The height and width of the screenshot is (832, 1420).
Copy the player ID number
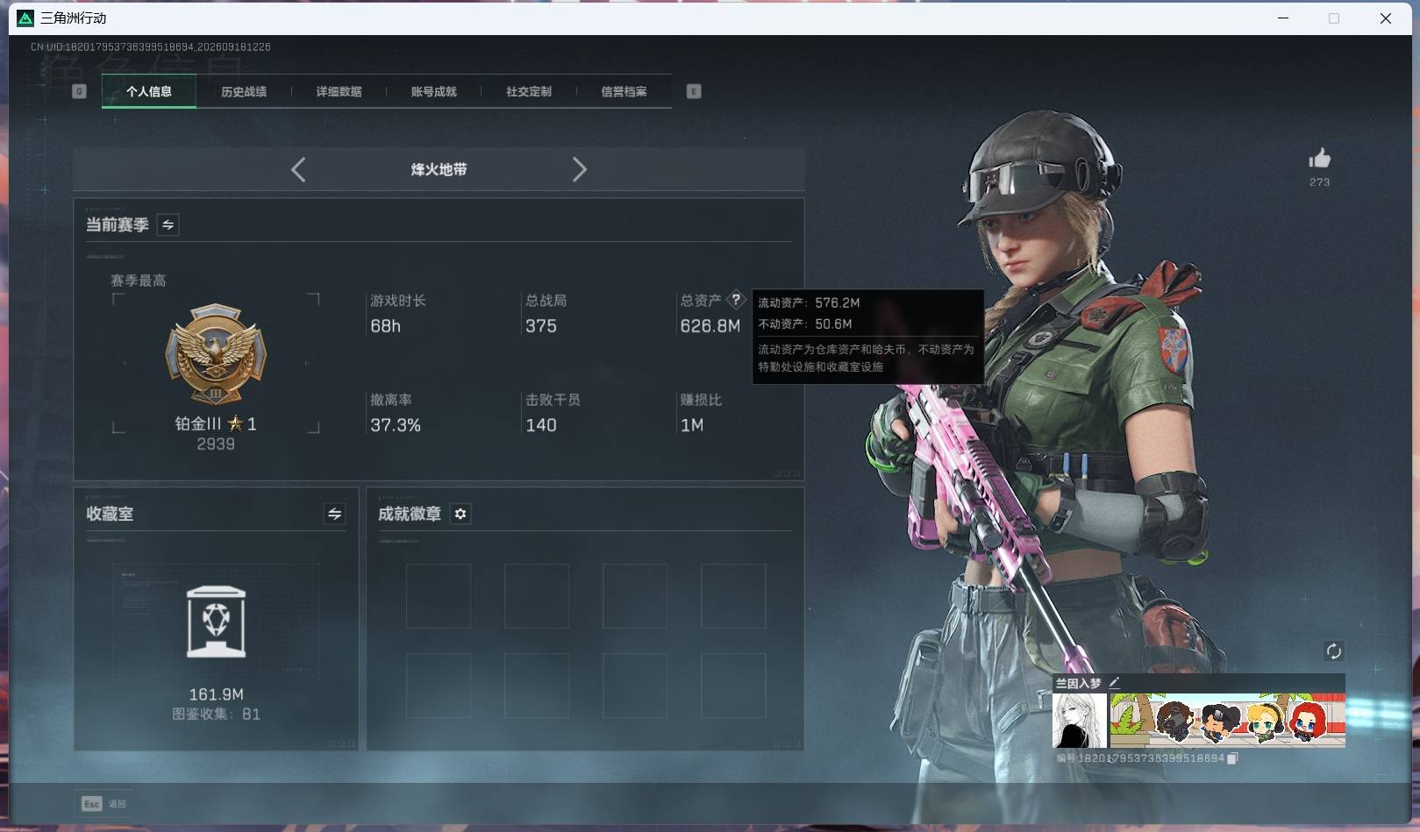pos(1232,758)
